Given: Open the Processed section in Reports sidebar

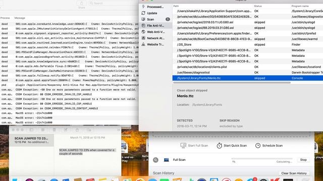Looking at the screenshot, I should (155, 7).
